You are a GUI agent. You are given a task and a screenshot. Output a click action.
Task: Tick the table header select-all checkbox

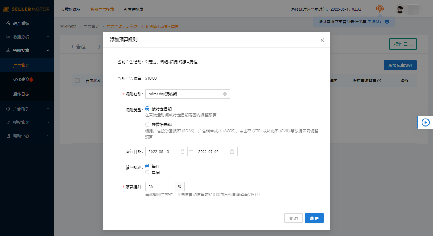(x=77, y=80)
